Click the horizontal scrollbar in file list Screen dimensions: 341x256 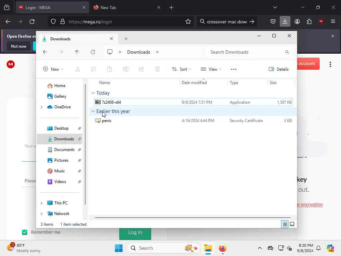click(x=193, y=217)
